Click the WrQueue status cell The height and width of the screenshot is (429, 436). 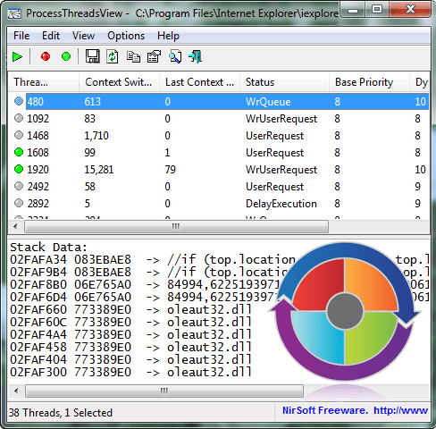(x=268, y=102)
